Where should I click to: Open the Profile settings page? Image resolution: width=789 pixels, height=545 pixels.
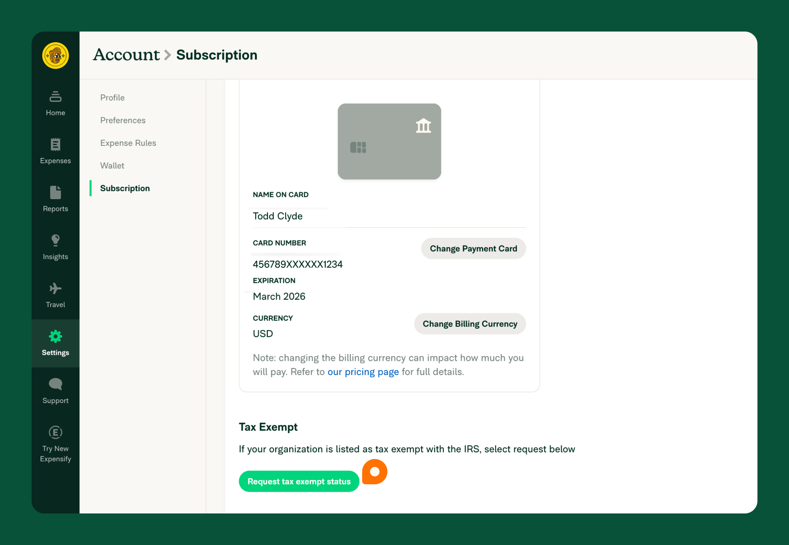[112, 97]
